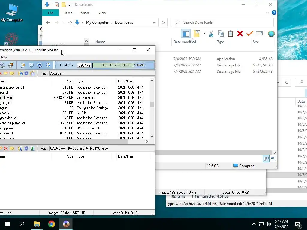Click the Search Downloads box
Image resolution: width=307 pixels, height=230 pixels.
pos(222,22)
